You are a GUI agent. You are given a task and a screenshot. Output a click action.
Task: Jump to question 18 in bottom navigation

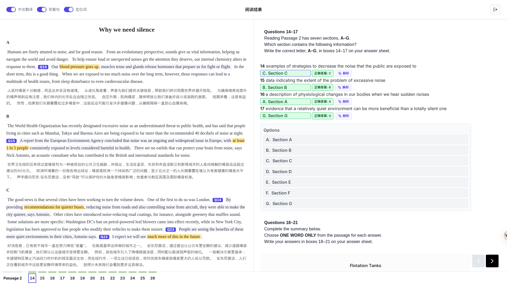[72, 278]
